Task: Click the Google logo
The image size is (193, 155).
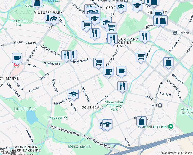Action: click(x=9, y=152)
